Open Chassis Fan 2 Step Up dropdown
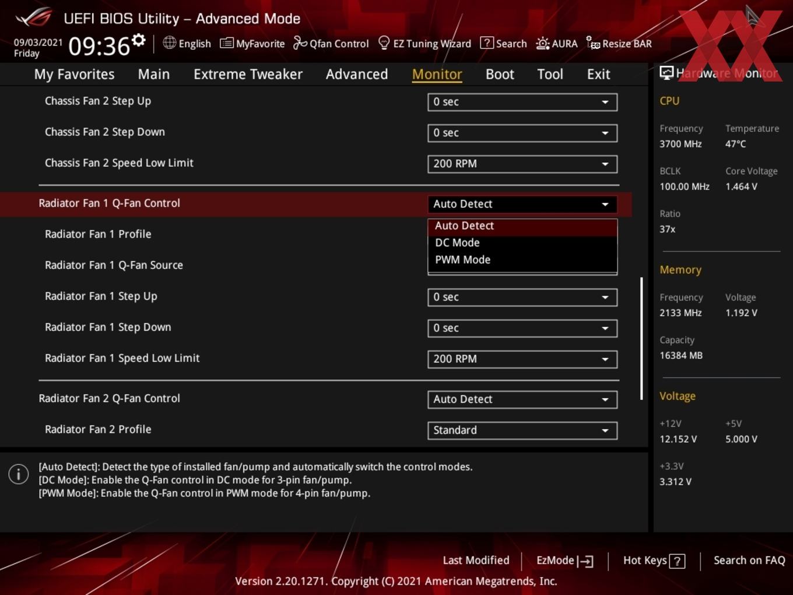This screenshot has height=595, width=793. [522, 101]
